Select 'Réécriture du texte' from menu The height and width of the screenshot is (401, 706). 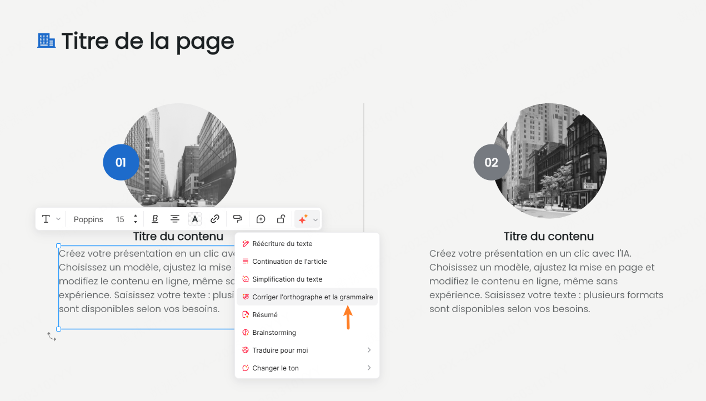click(282, 244)
